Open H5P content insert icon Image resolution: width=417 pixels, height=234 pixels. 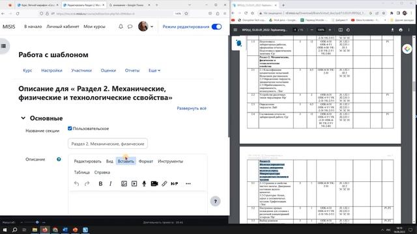point(175,183)
